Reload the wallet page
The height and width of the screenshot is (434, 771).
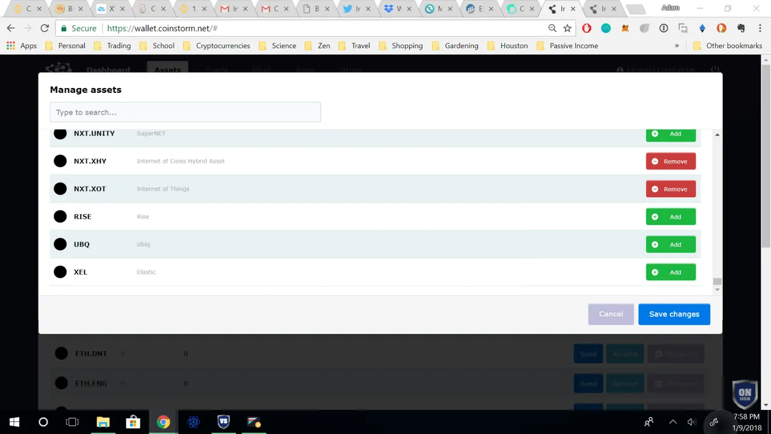pos(45,28)
